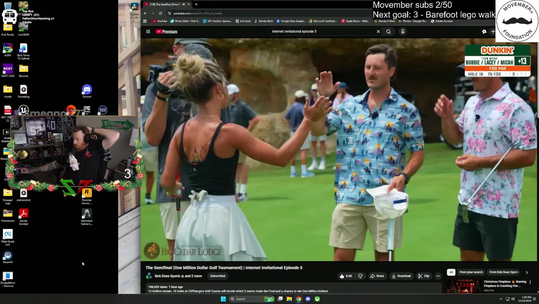Image resolution: width=539 pixels, height=304 pixels.
Task: Start voice search with the microphone icon
Action: [x=403, y=31]
